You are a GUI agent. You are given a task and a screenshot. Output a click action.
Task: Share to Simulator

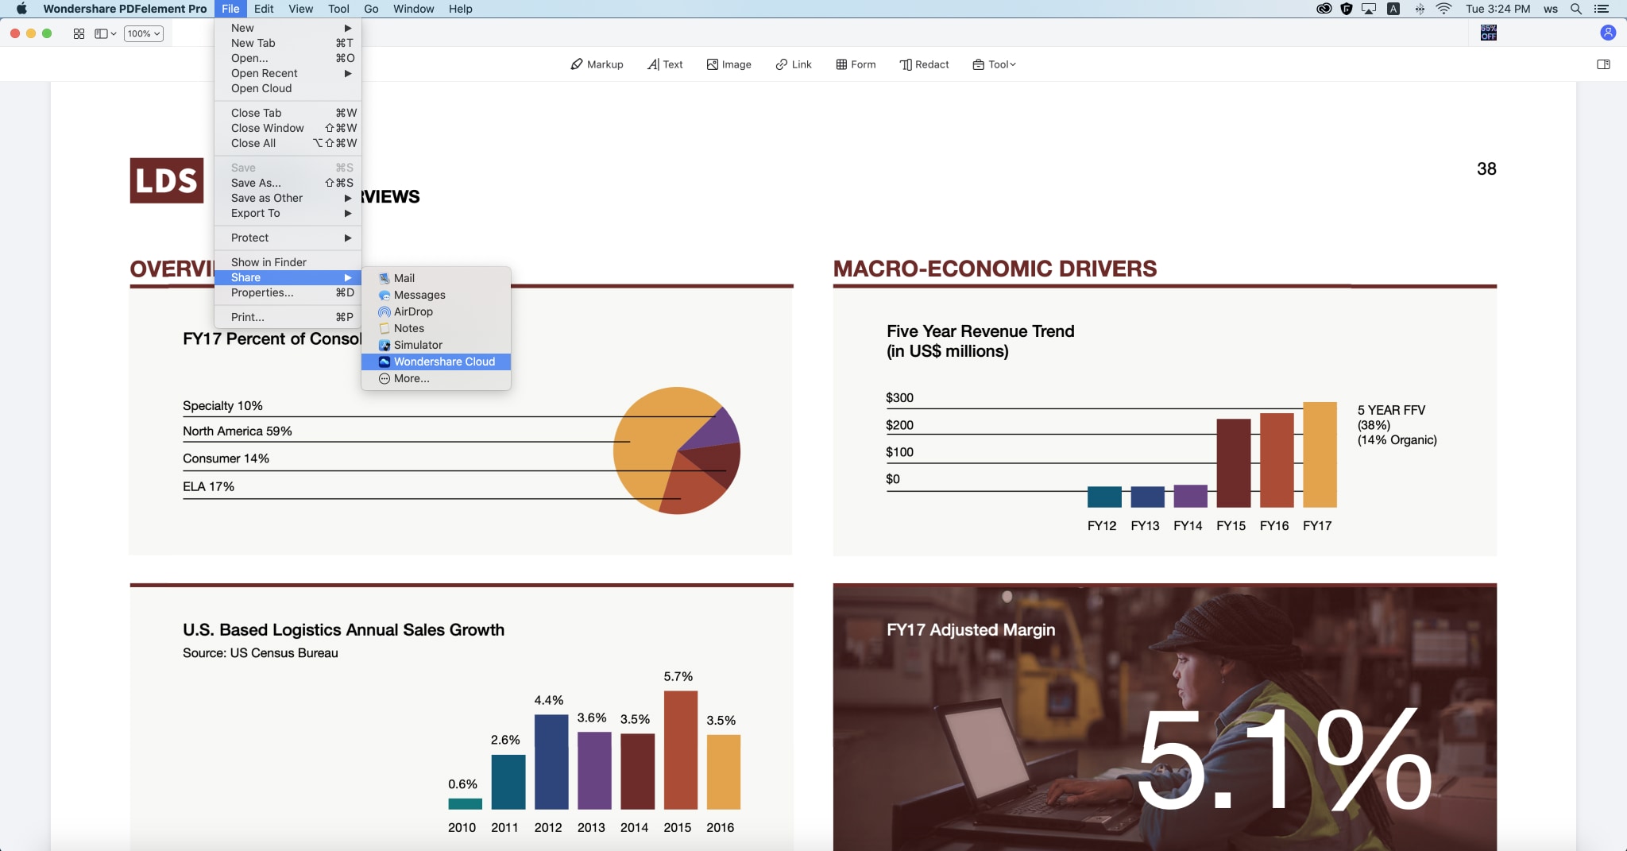tap(436, 345)
